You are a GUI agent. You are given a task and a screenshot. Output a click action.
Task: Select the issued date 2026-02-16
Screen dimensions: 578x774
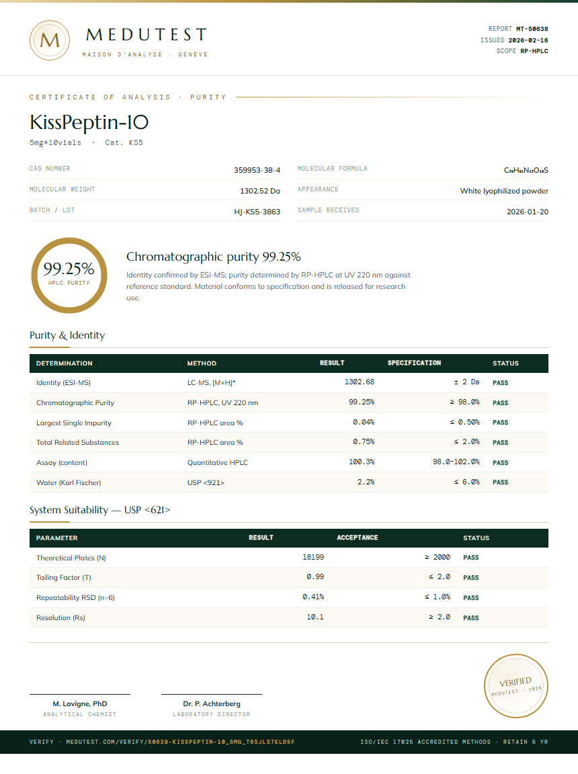coord(528,40)
